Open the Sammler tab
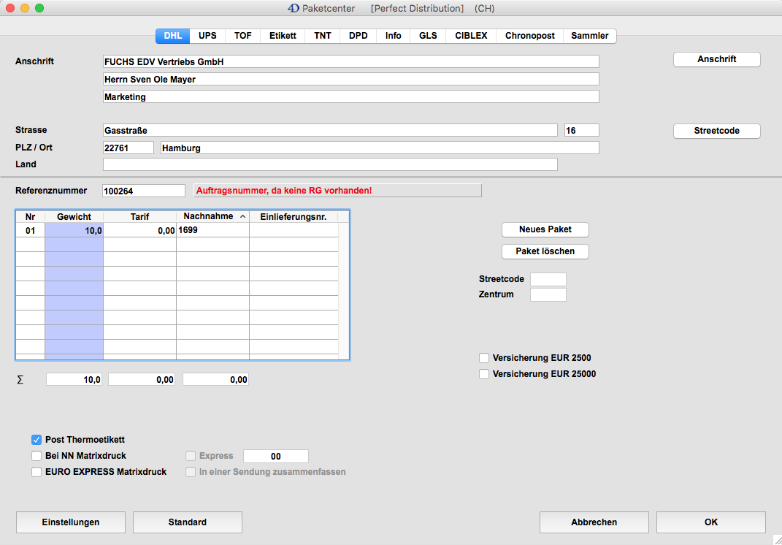This screenshot has width=782, height=545. [589, 36]
